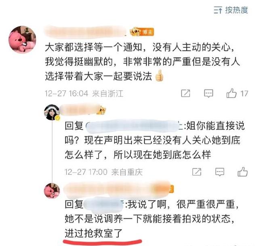Click the text 进过抢救室了 in the last reply

coord(94,233)
